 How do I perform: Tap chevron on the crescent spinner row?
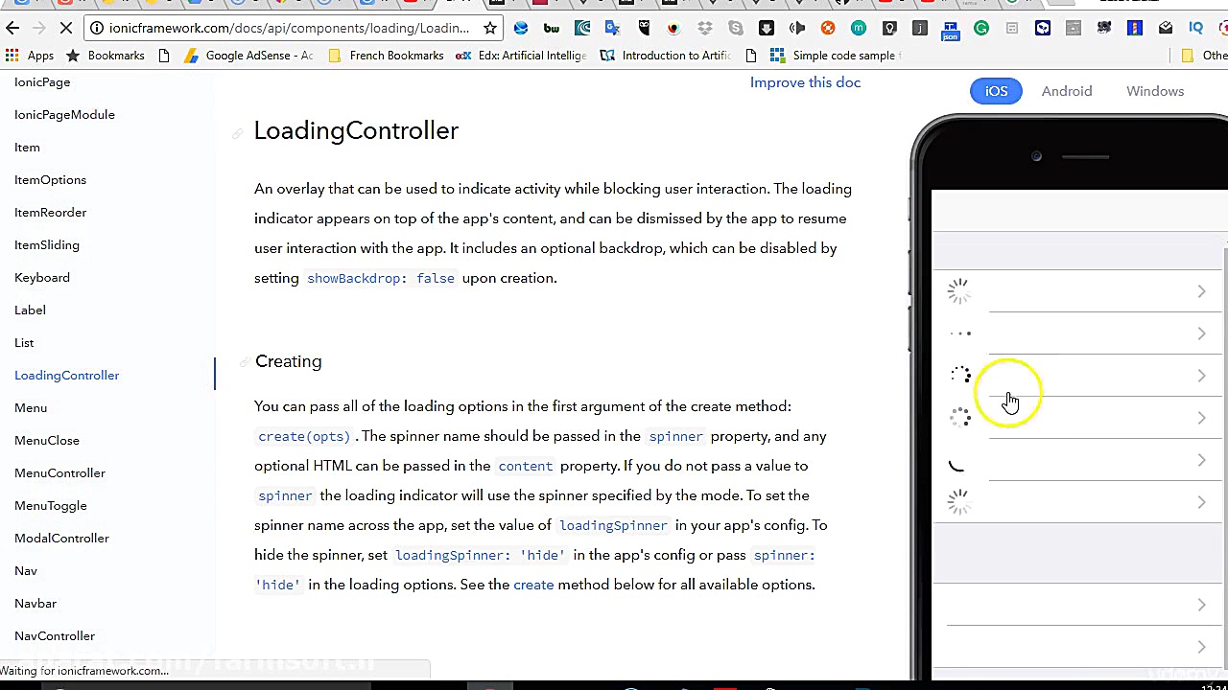(1201, 460)
